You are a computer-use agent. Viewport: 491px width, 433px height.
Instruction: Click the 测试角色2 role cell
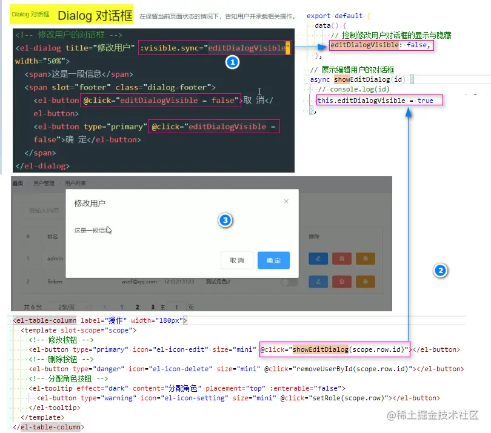(x=218, y=282)
